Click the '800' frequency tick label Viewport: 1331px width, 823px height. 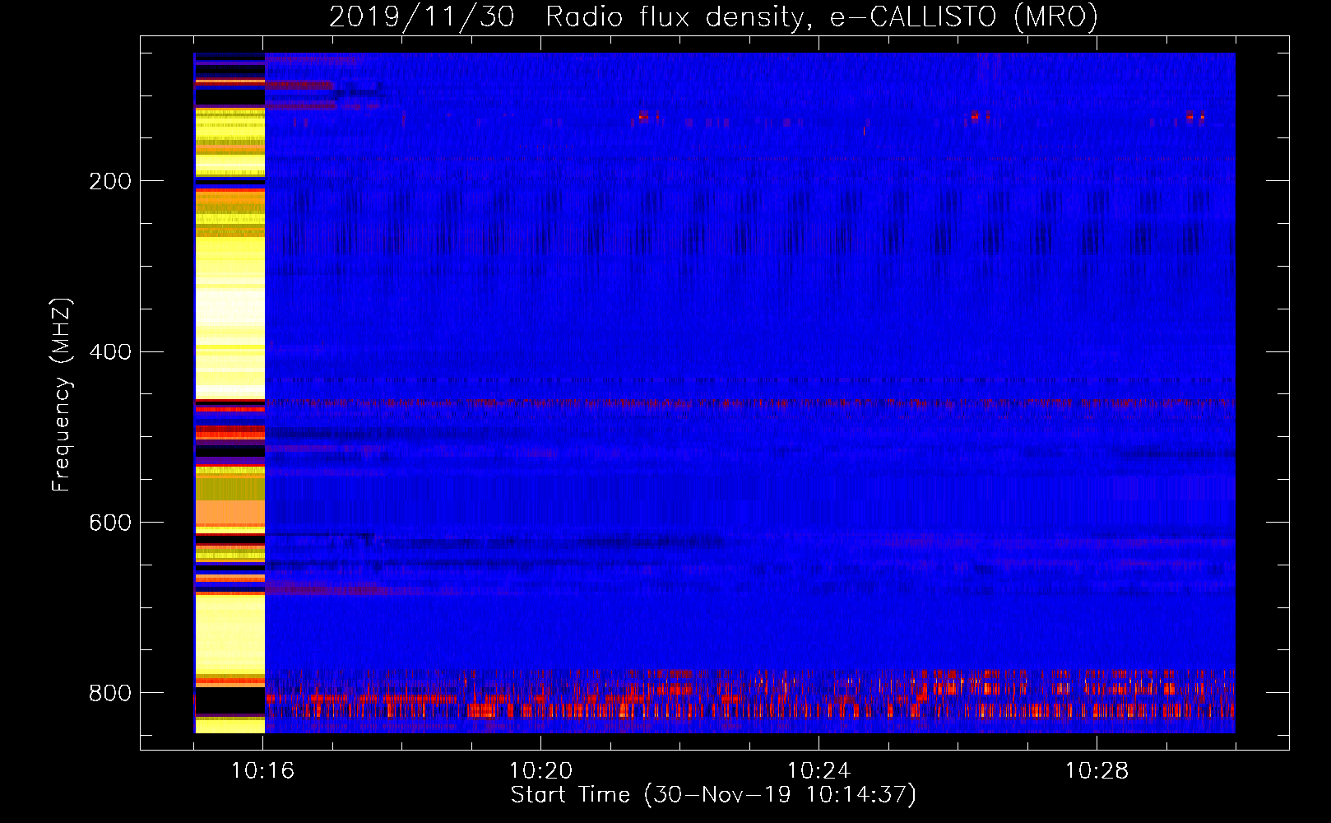[110, 693]
